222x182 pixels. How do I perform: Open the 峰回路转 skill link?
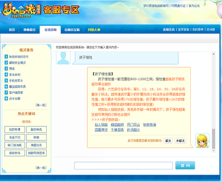117,125
